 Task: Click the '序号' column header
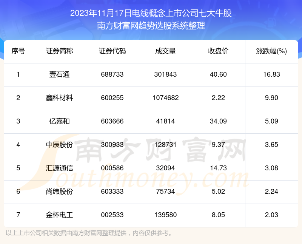point(18,51)
